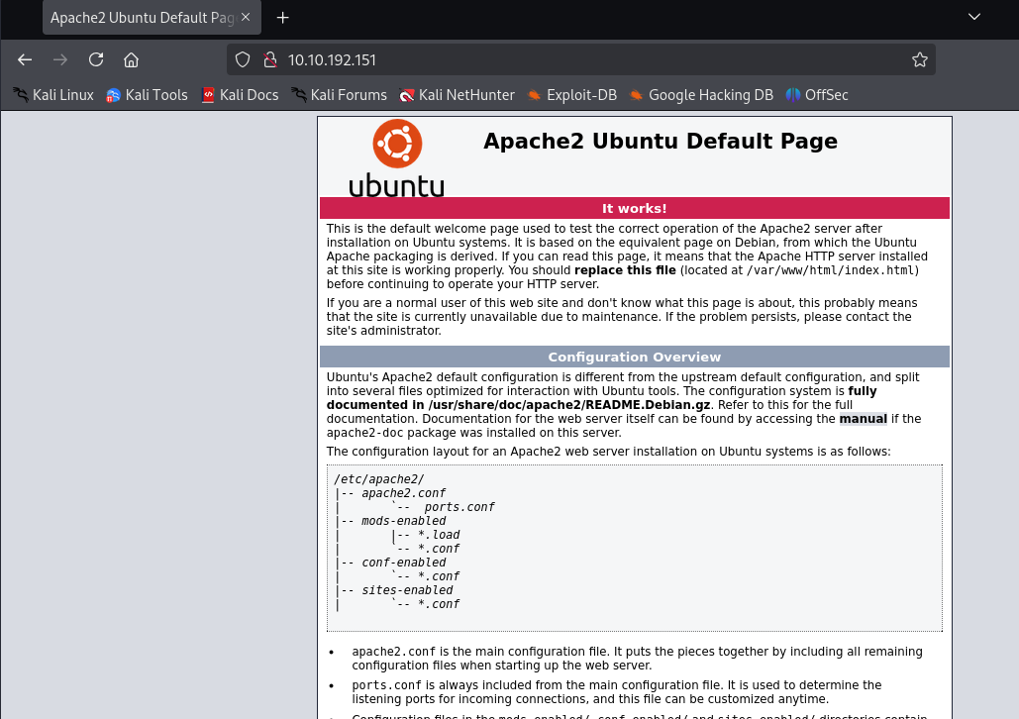Image resolution: width=1019 pixels, height=719 pixels.
Task: Open the Exploit-DB bookmark
Action: [x=572, y=95]
